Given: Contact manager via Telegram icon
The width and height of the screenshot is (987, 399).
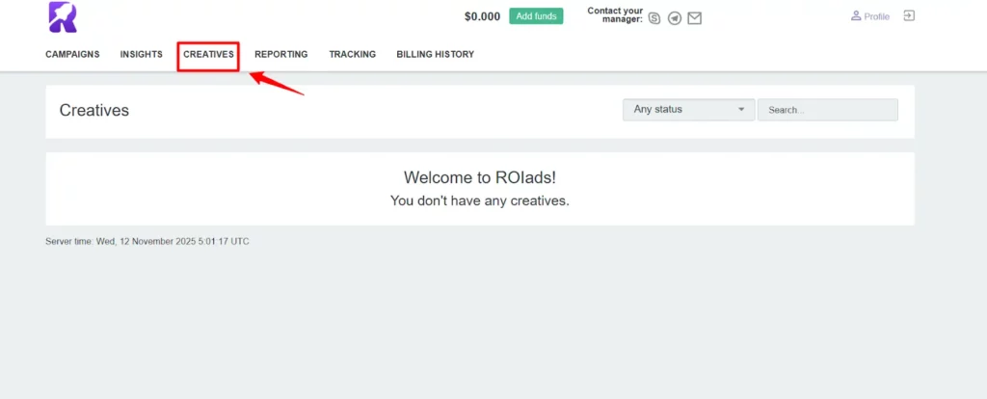Looking at the screenshot, I should 675,19.
